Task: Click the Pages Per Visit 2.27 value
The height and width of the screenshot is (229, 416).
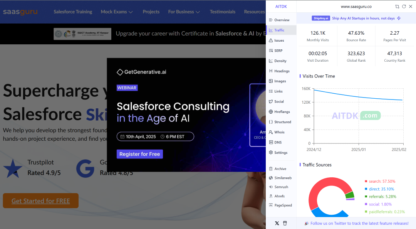Action: point(394,33)
